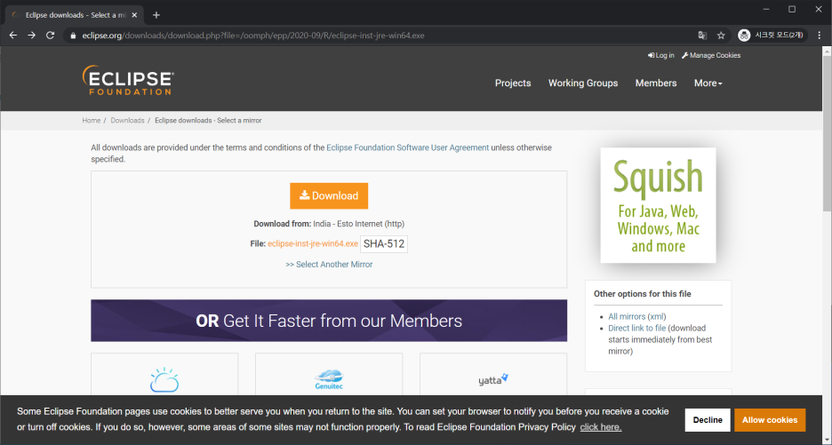This screenshot has width=832, height=445.
Task: Click Select Another Mirror
Action: pos(329,264)
